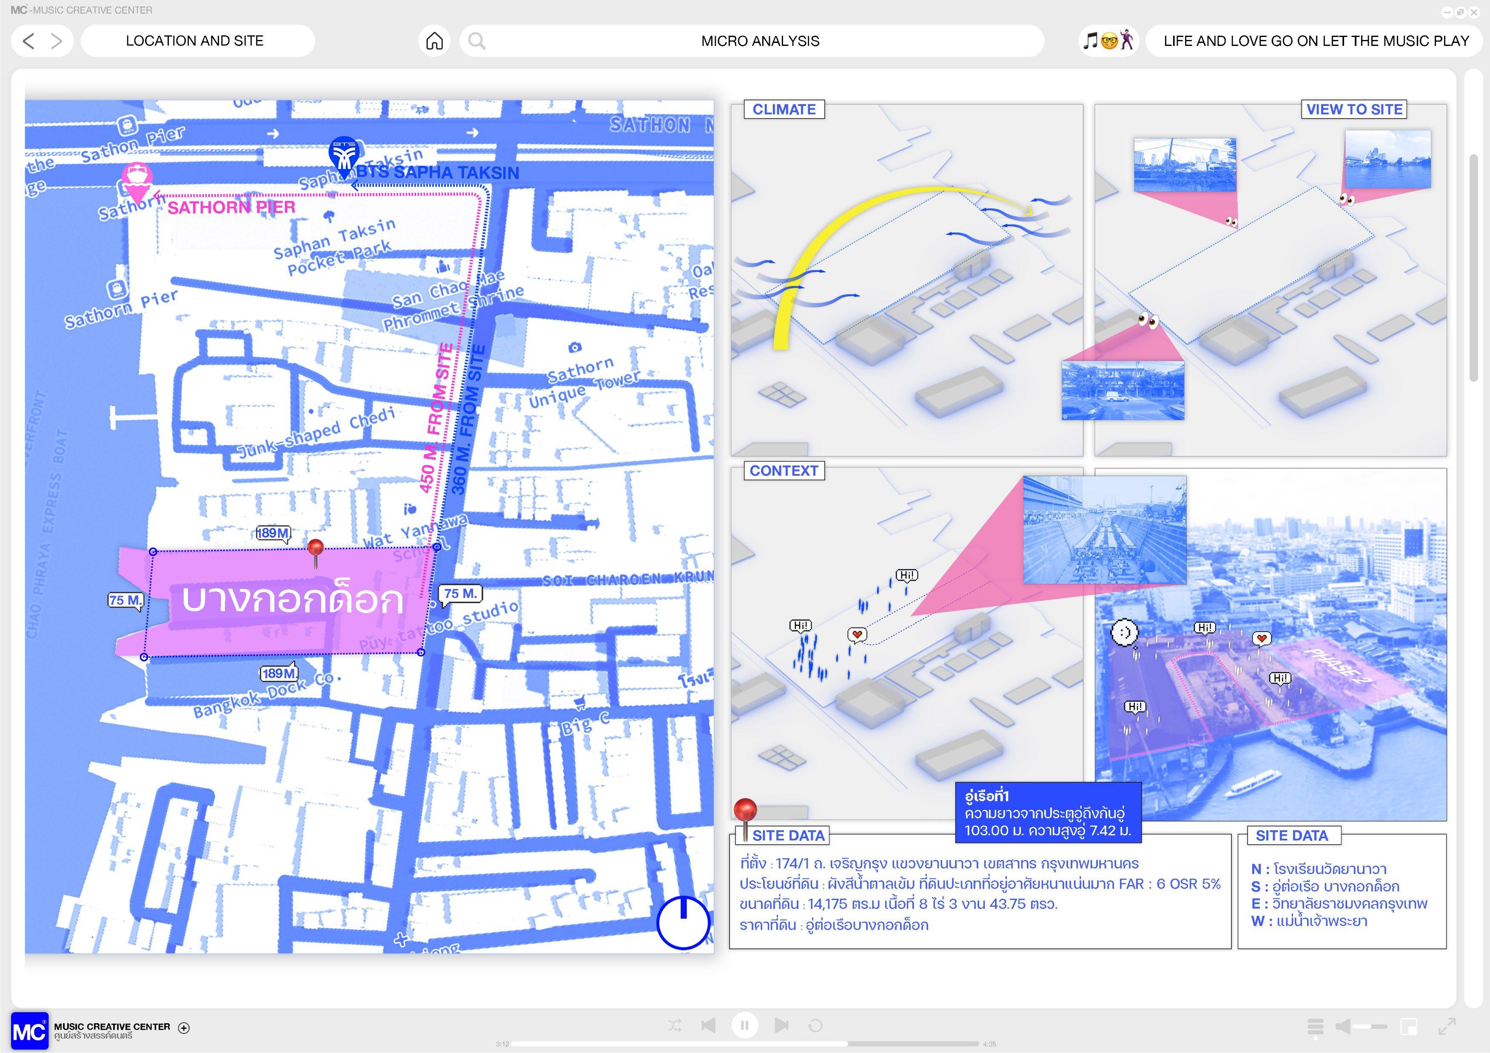The width and height of the screenshot is (1490, 1053).
Task: Click the Life and Love Go On title
Action: coord(1316,41)
